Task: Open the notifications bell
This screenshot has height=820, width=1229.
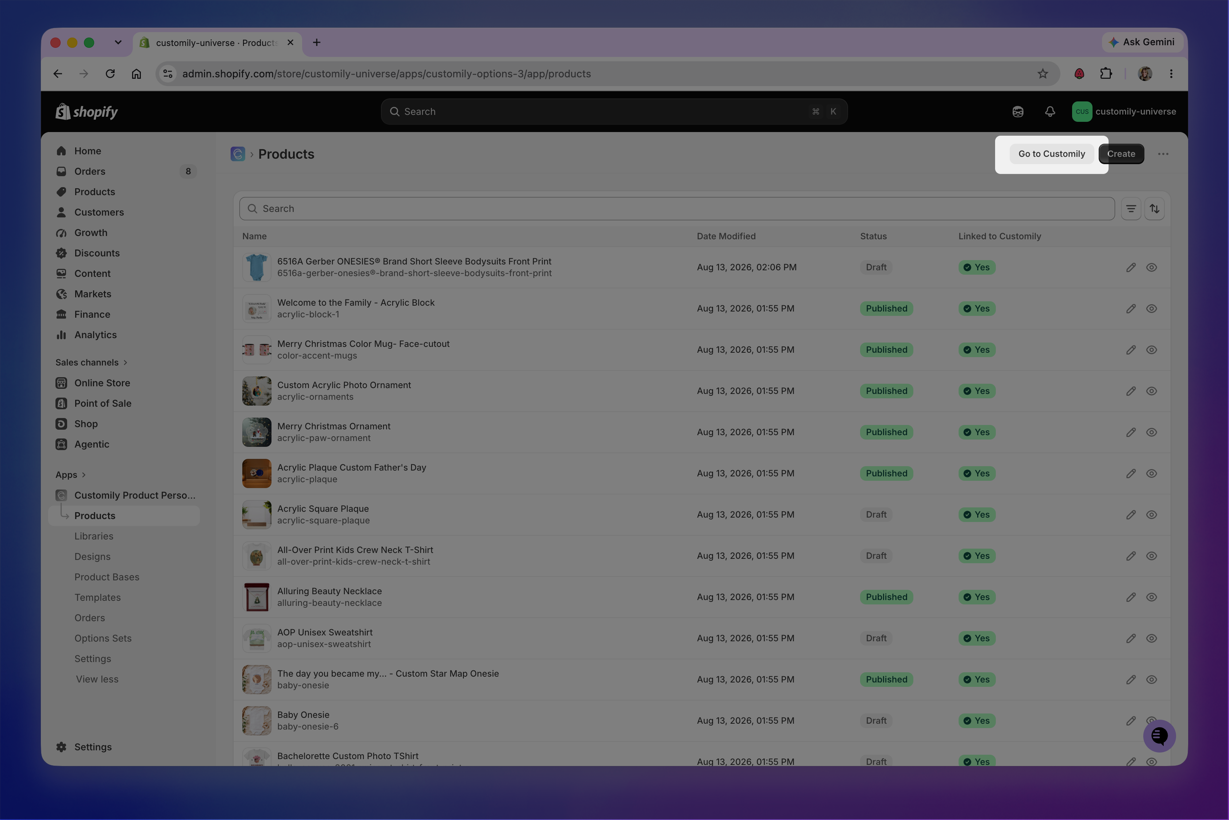Action: click(1049, 111)
